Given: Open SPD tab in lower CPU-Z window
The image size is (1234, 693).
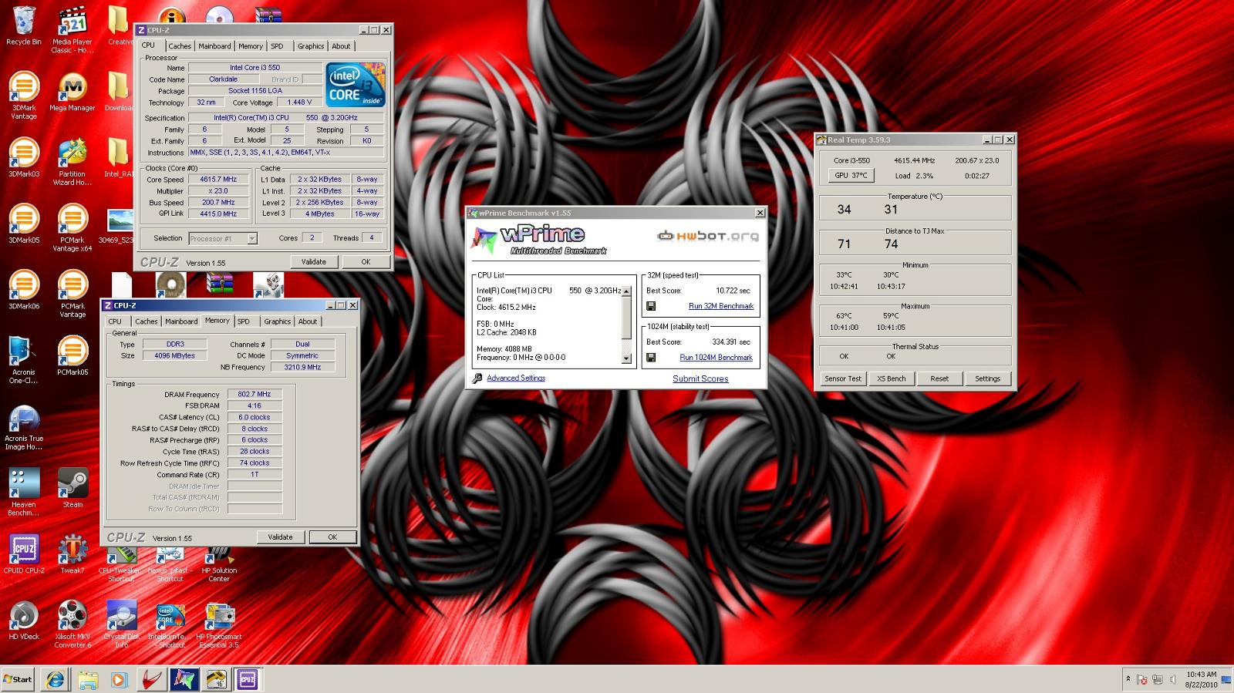Looking at the screenshot, I should [244, 321].
